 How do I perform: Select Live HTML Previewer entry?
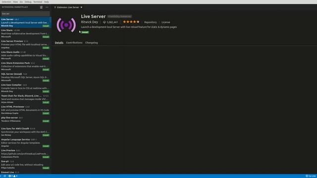[25, 110]
